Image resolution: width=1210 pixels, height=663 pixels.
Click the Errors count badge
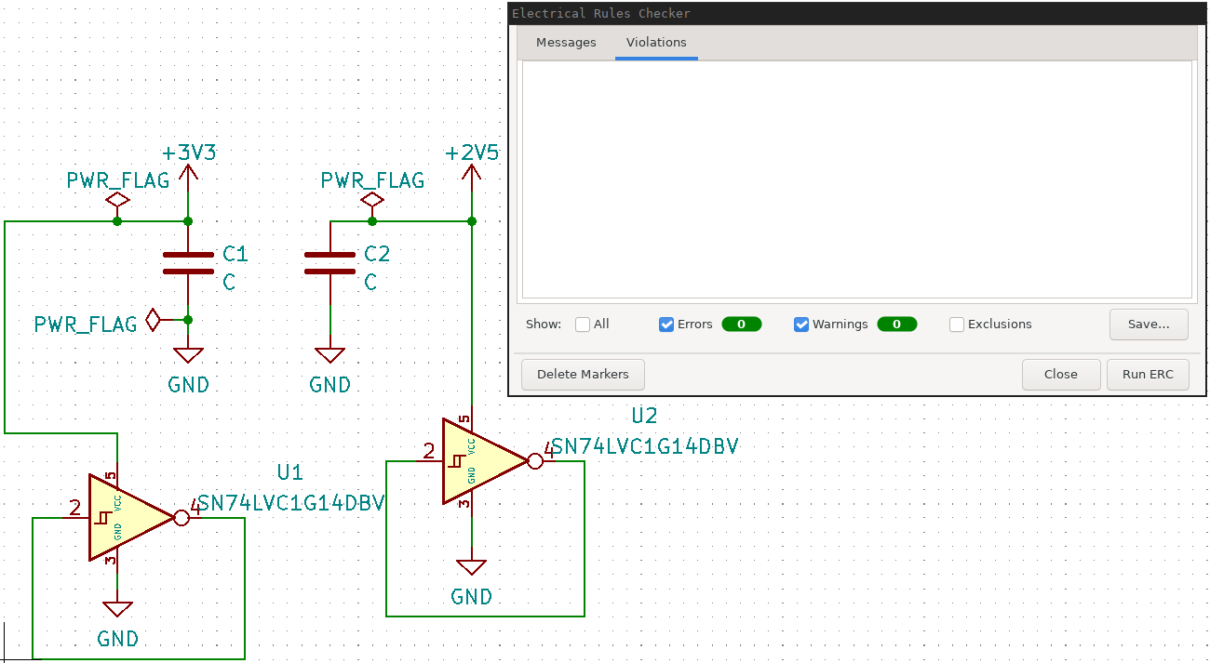click(742, 325)
